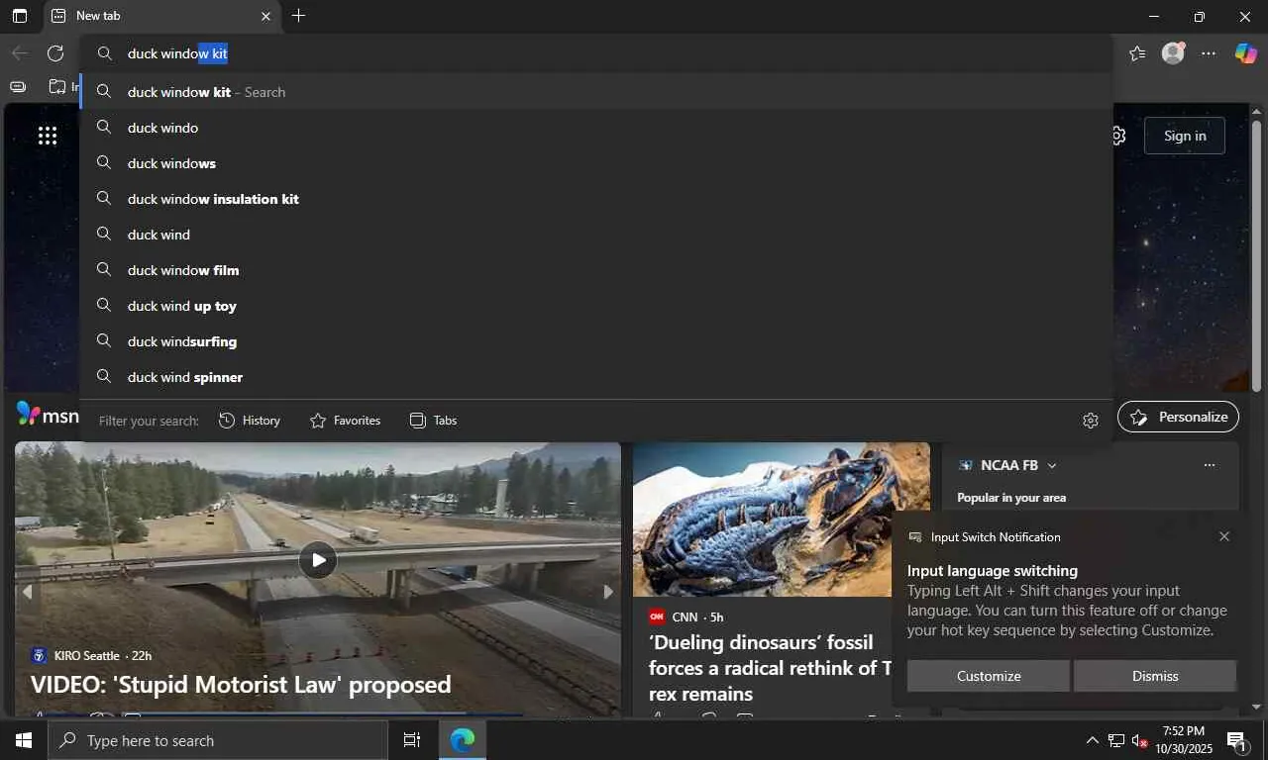Open Windows Start menu

click(x=24, y=740)
